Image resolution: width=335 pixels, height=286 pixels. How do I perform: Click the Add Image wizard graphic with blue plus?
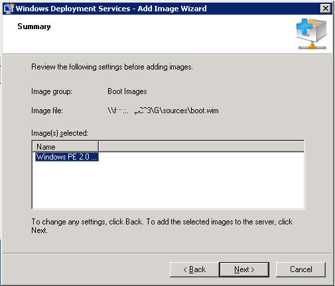312,34
